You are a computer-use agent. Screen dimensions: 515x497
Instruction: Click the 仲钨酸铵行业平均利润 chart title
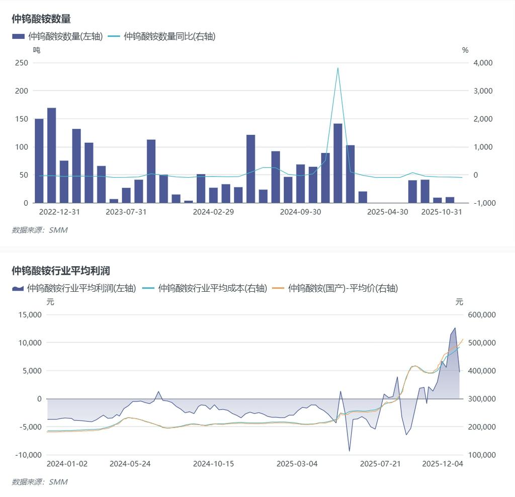(x=61, y=271)
